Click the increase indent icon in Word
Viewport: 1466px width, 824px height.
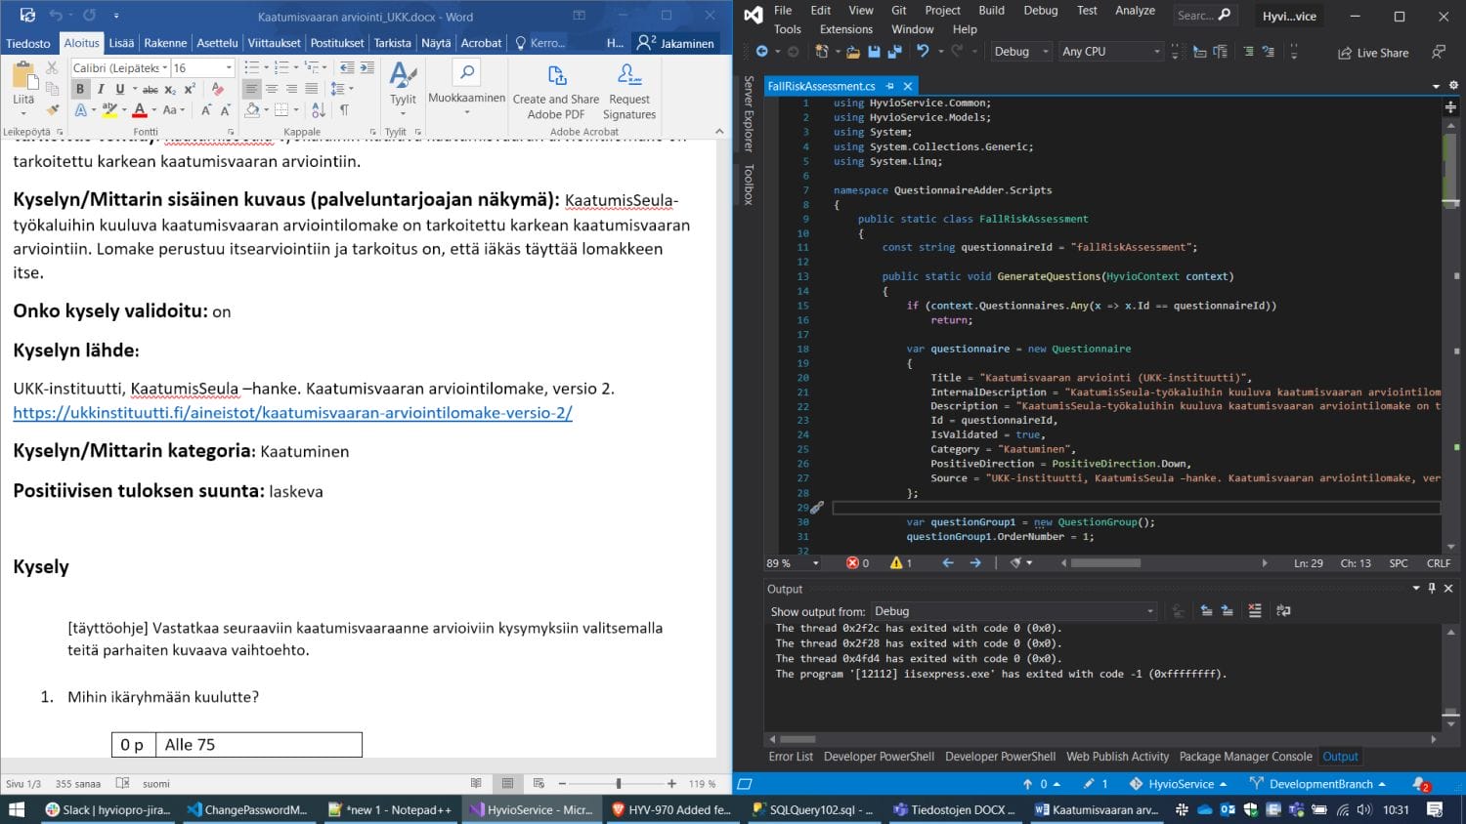[366, 67]
